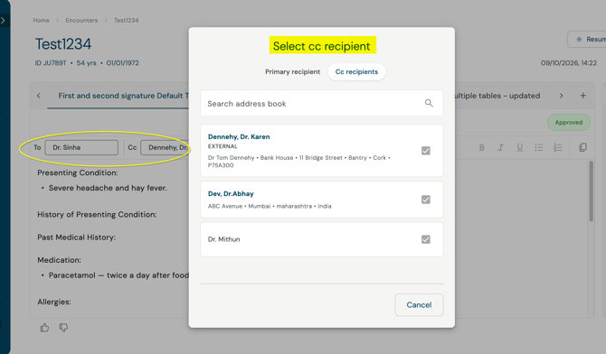Click the Severe headache and hay fever line

coord(108,188)
